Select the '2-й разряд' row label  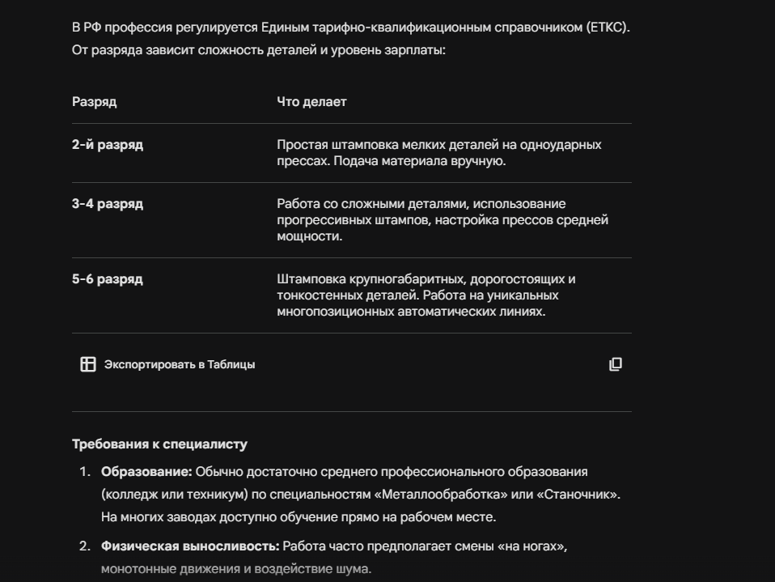(x=108, y=145)
